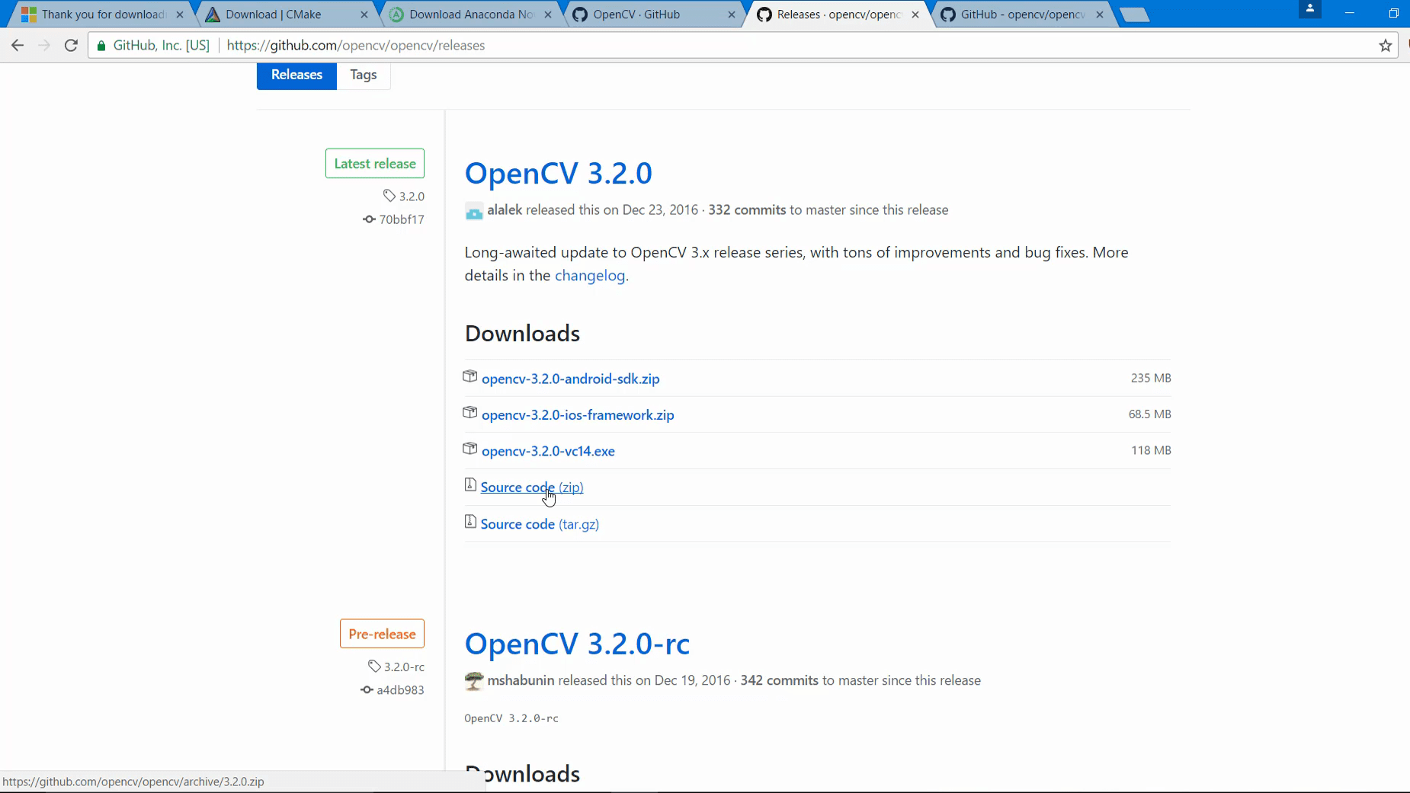Close the Releases opencv tab

pyautogui.click(x=915, y=14)
